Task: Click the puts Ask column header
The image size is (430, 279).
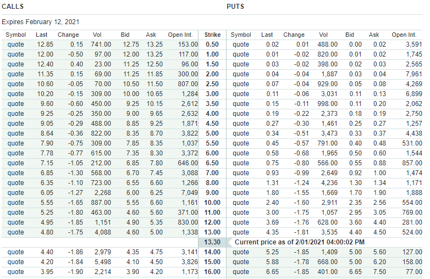Action: click(x=374, y=35)
